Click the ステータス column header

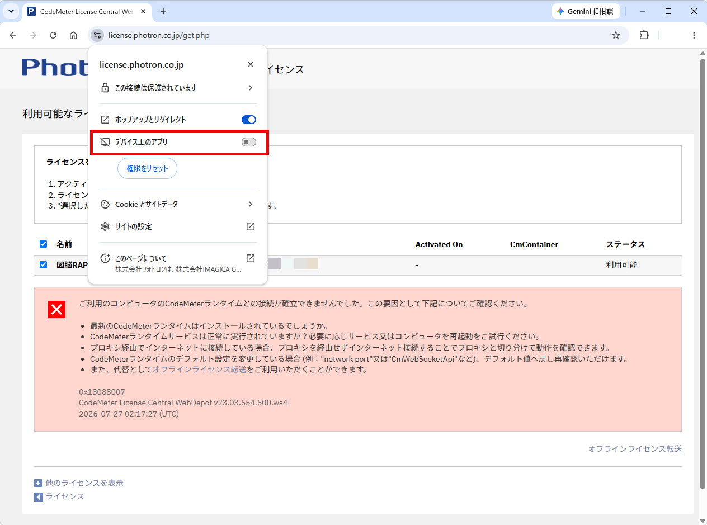(625, 244)
